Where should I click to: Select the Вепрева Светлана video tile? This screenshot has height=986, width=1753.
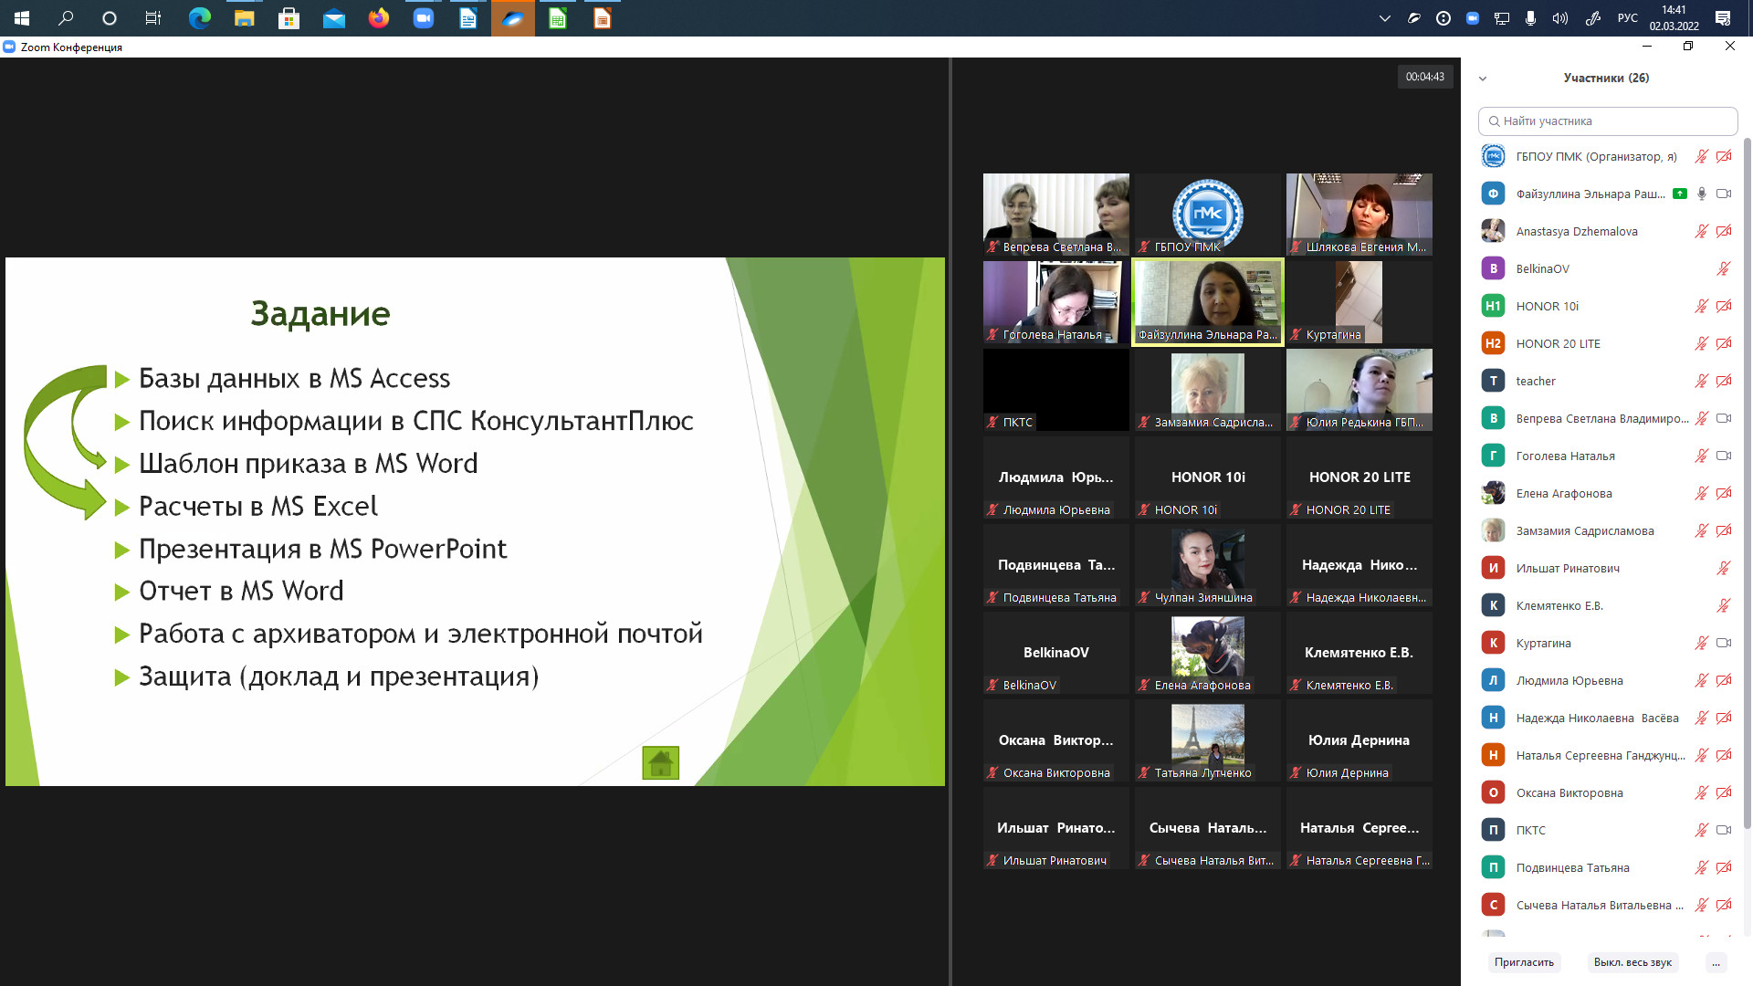(1056, 215)
